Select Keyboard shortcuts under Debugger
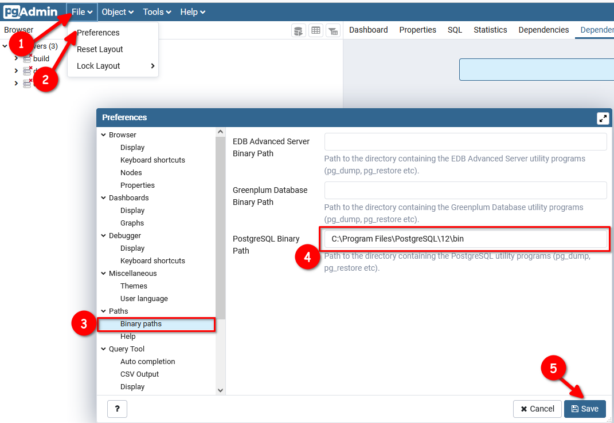The height and width of the screenshot is (423, 614). (x=152, y=261)
